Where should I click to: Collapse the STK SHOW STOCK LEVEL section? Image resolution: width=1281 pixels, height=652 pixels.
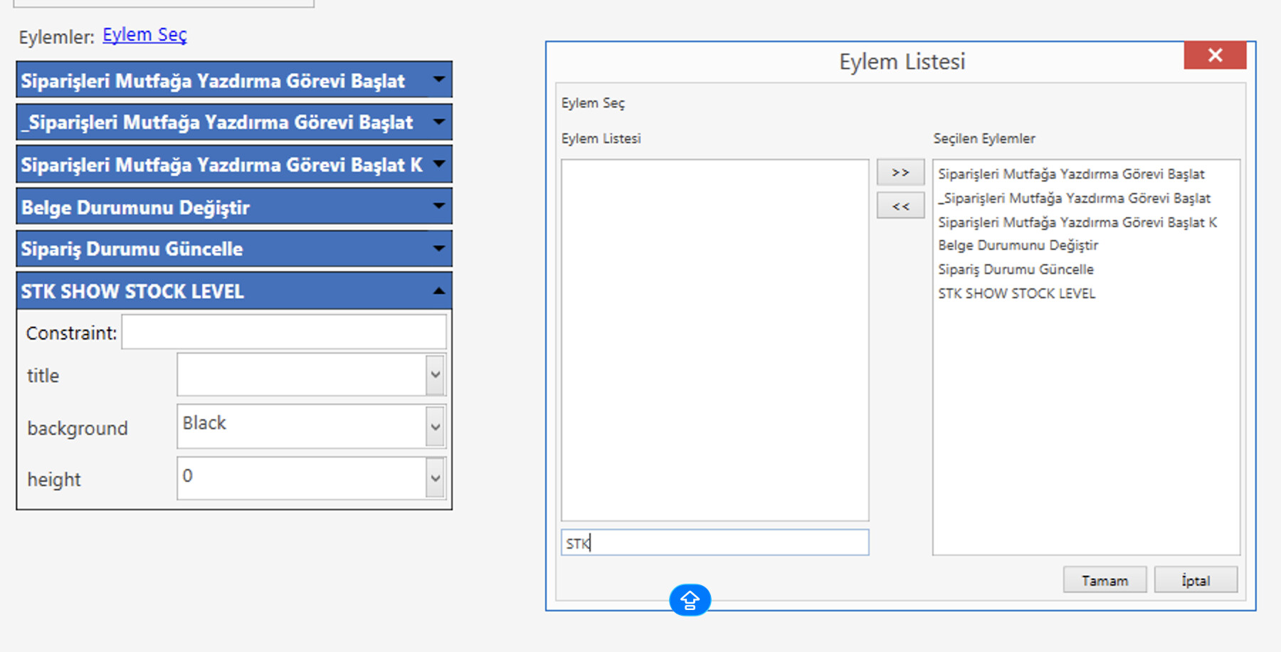(x=439, y=290)
